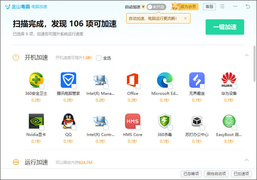The height and width of the screenshot is (180, 257).
Task: Click the 360杀毒 green shield icon
Action: click(x=165, y=121)
